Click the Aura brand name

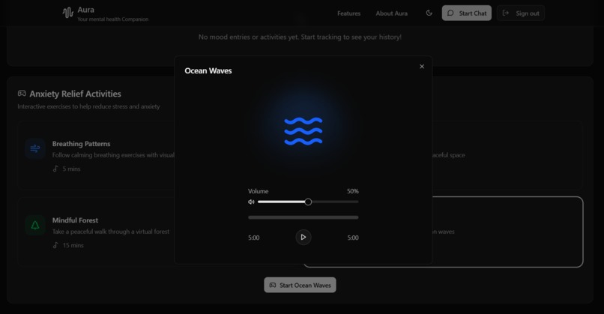click(x=85, y=10)
